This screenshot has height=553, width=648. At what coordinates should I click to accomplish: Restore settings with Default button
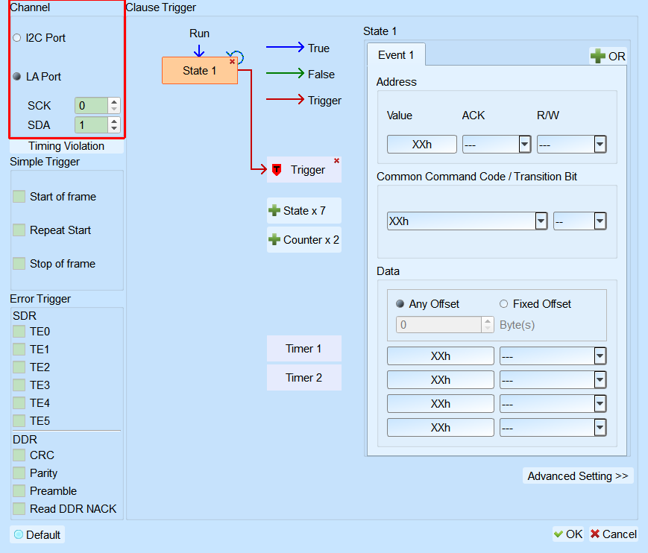coord(37,535)
